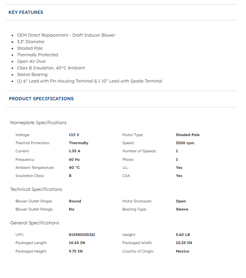The height and width of the screenshot is (278, 246).
Task: Click the Blower Outlet Shape value Round
Action: [x=75, y=201]
